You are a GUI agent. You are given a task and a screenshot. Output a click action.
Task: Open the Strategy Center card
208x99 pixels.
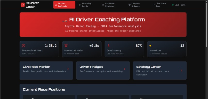160,70
